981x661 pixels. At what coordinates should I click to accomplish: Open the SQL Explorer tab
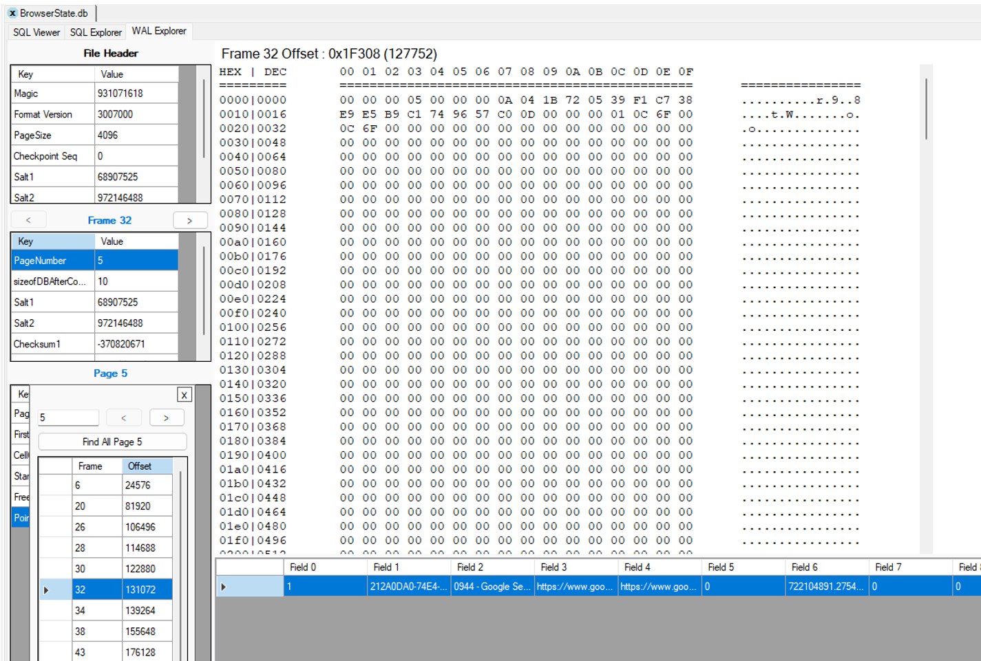(96, 32)
